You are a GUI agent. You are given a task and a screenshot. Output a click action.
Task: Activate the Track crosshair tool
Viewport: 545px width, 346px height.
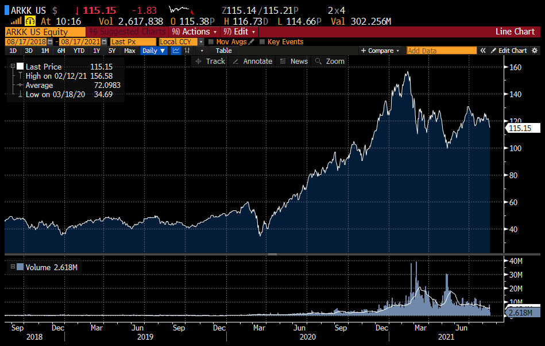210,61
